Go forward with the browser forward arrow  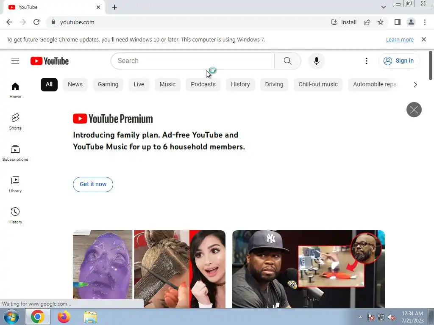(x=23, y=22)
